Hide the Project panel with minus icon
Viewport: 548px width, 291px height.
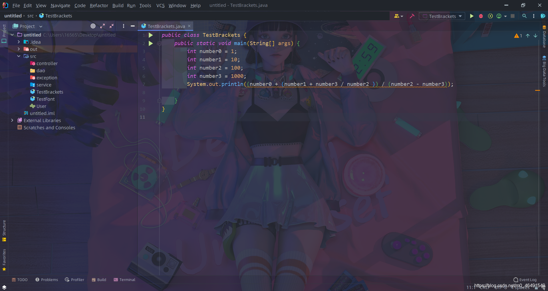[x=133, y=26]
